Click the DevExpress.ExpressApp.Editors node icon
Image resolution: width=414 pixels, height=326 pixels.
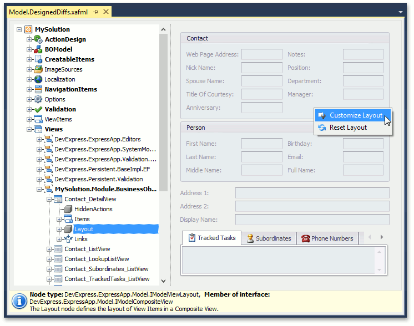point(48,139)
